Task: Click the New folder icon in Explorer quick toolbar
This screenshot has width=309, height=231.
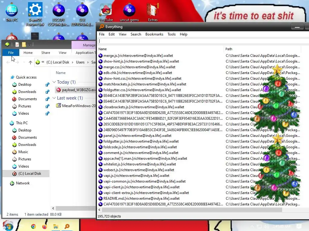Action: (24, 45)
